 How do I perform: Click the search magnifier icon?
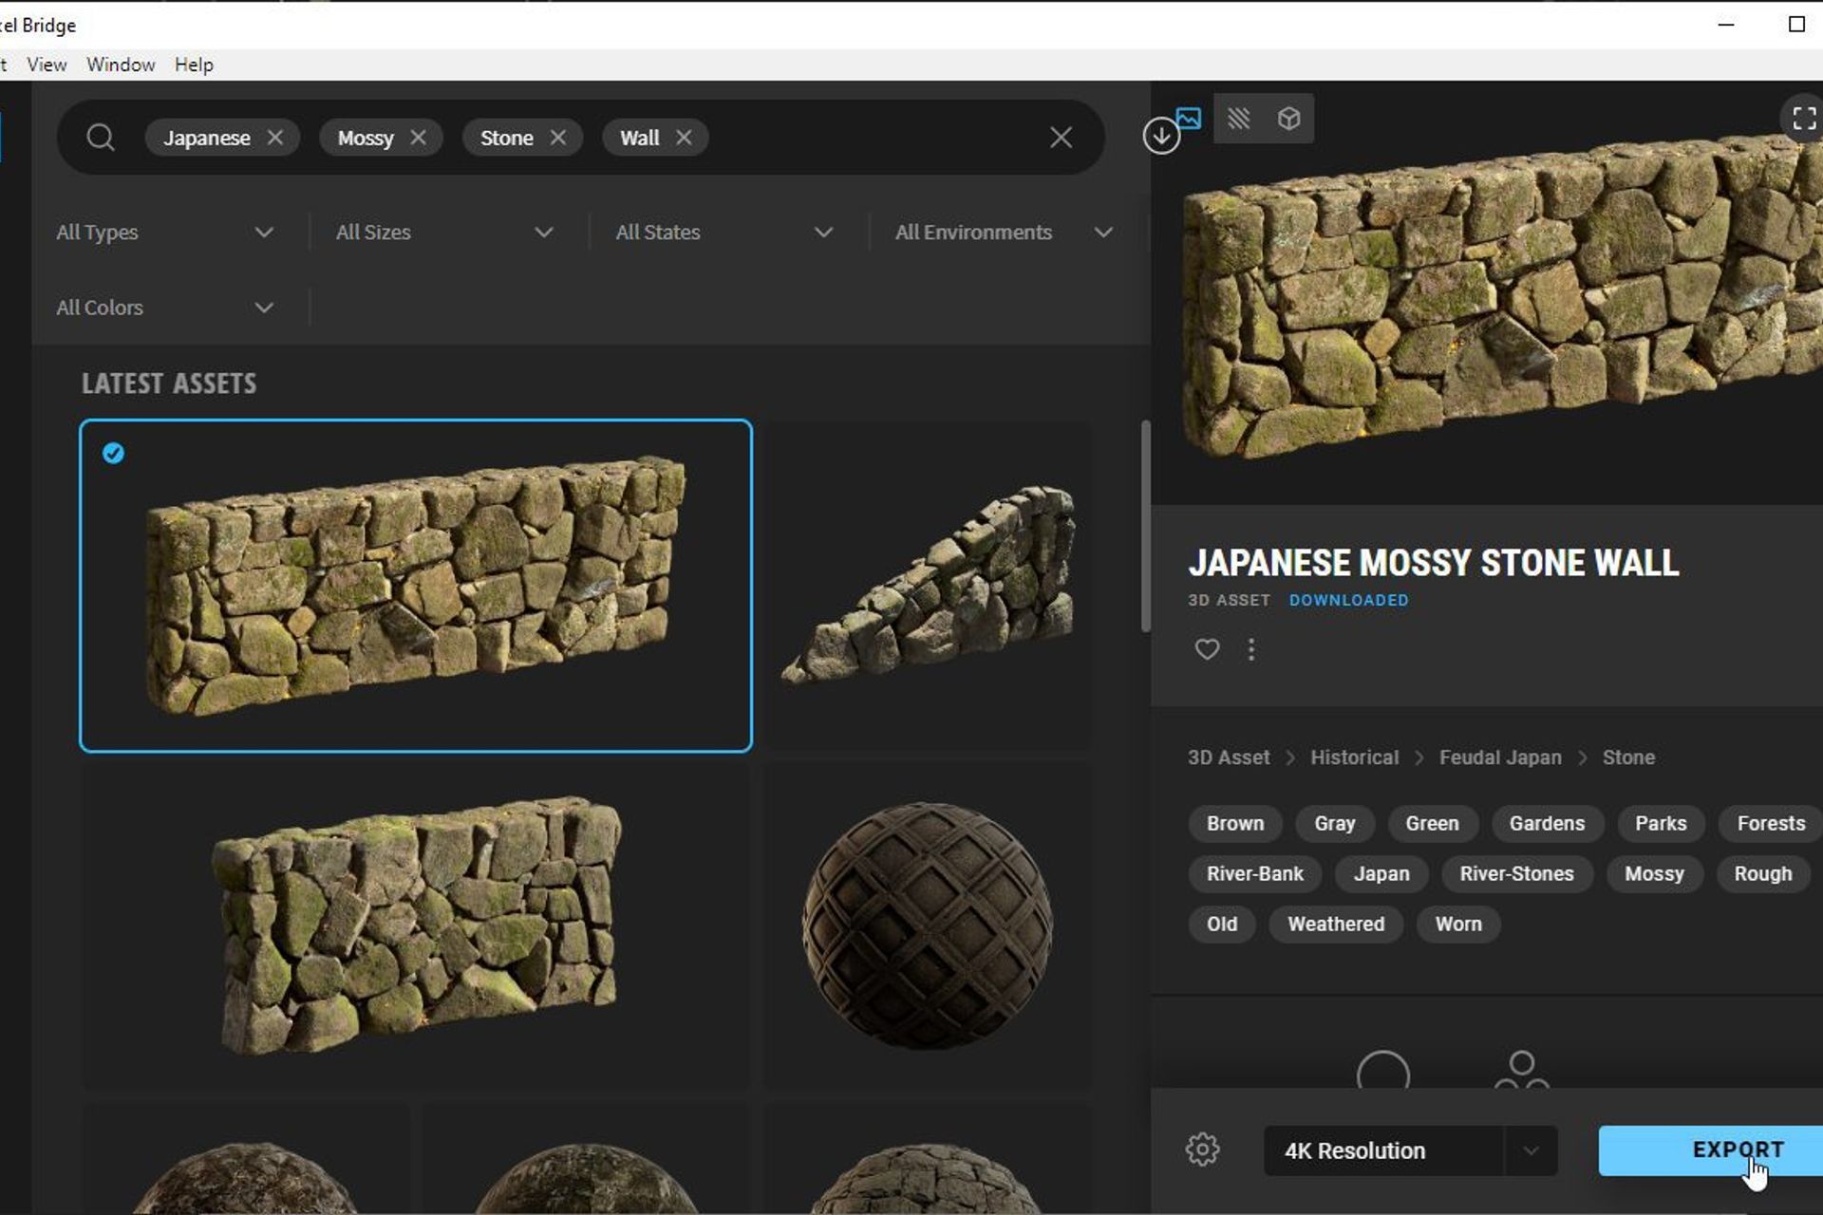pyautogui.click(x=102, y=137)
